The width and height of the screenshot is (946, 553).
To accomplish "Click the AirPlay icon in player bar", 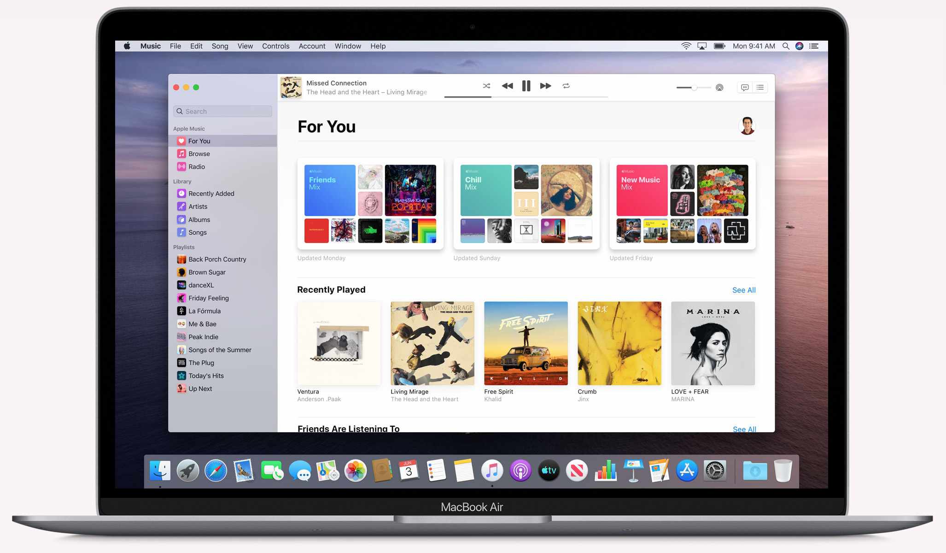I will [720, 86].
